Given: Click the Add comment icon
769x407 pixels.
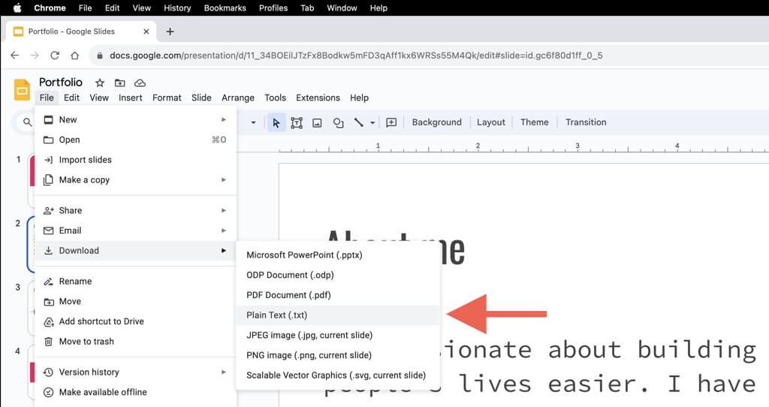Looking at the screenshot, I should (x=391, y=122).
